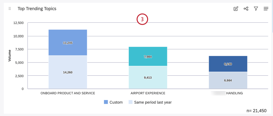
Task: Open the share widget icon
Action: (246, 9)
